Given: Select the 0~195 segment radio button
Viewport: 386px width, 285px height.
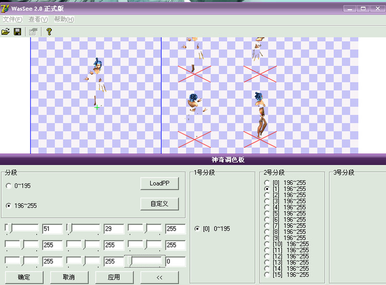Looking at the screenshot, I should click(9, 186).
